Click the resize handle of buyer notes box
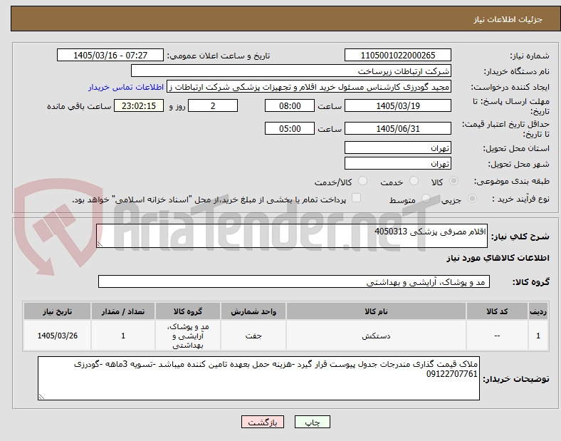This screenshot has height=441, width=561. (x=41, y=397)
